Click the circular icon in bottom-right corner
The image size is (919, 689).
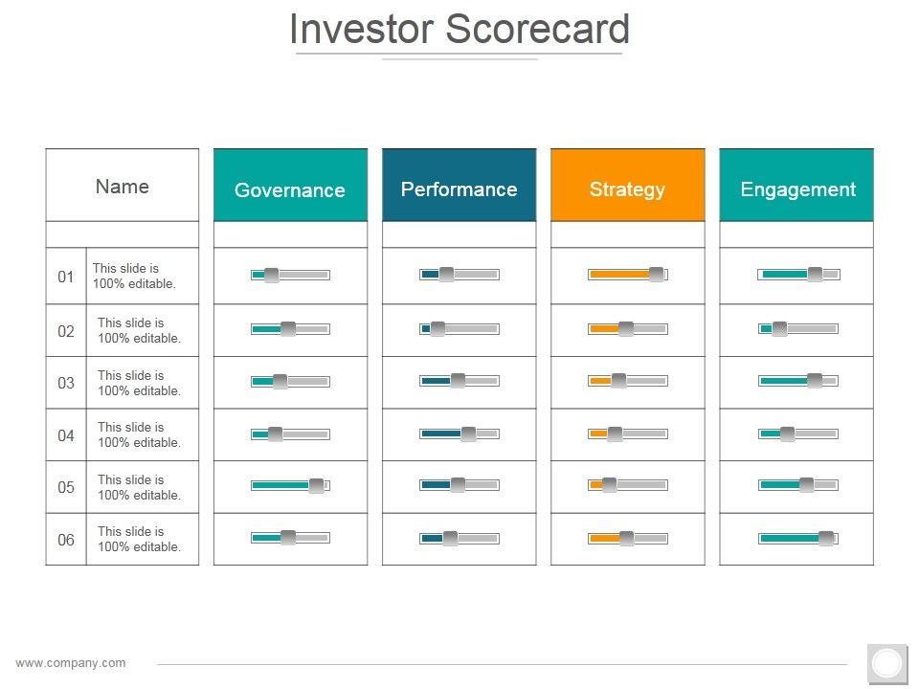(887, 663)
